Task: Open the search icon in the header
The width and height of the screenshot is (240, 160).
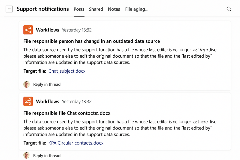Action: pyautogui.click(x=229, y=9)
